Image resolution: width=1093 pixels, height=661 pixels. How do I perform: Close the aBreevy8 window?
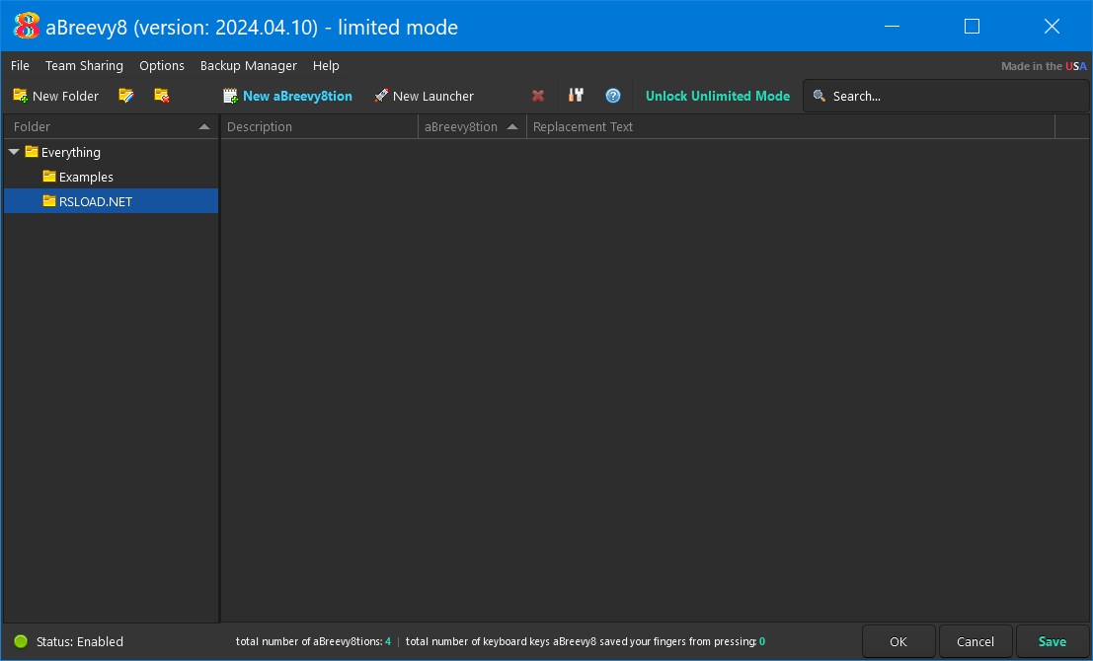1052,27
